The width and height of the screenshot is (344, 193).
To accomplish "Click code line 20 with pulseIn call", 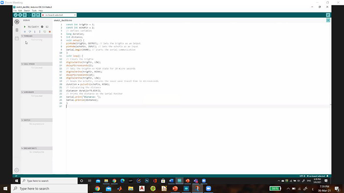I will (88, 84).
